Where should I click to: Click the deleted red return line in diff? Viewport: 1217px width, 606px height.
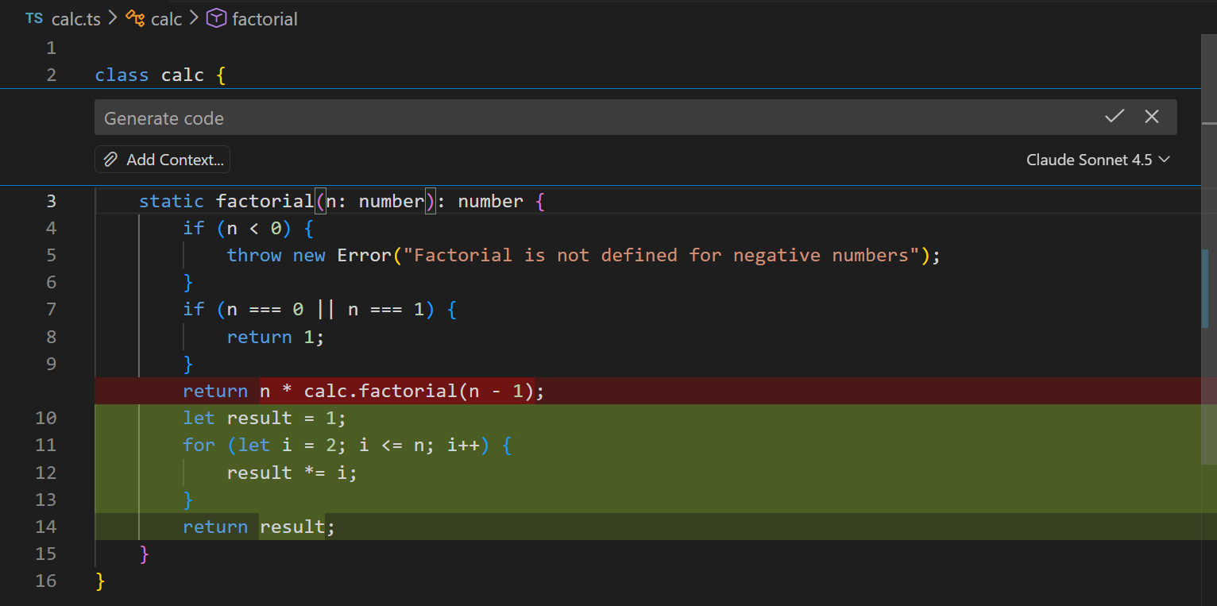tap(361, 390)
